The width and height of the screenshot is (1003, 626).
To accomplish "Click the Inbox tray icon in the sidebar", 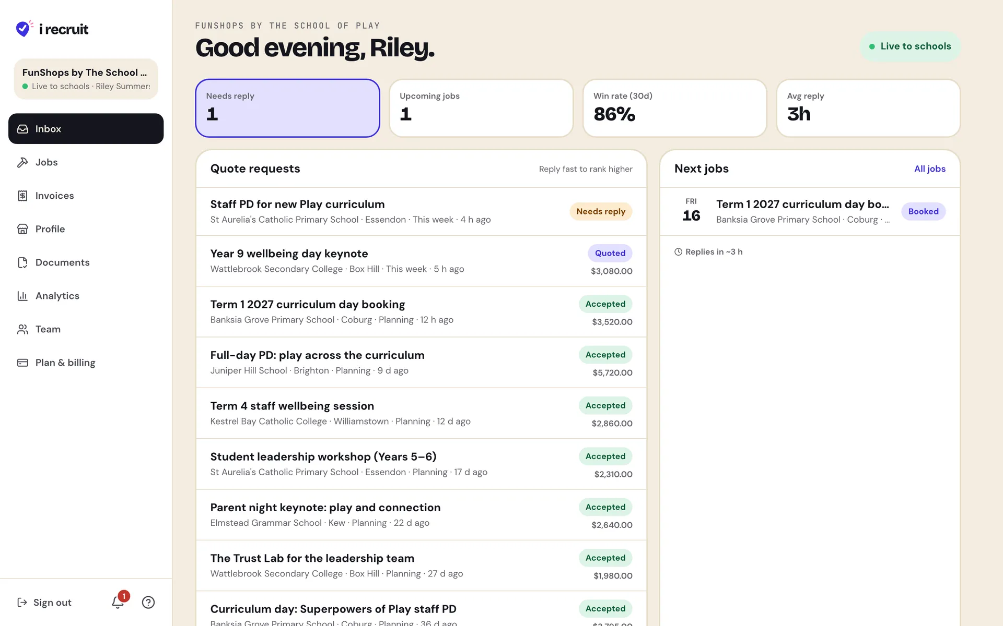I will tap(22, 129).
